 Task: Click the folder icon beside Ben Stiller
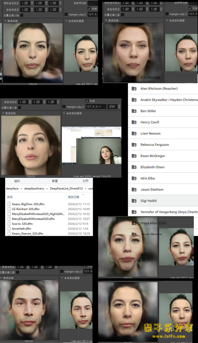tap(134, 111)
